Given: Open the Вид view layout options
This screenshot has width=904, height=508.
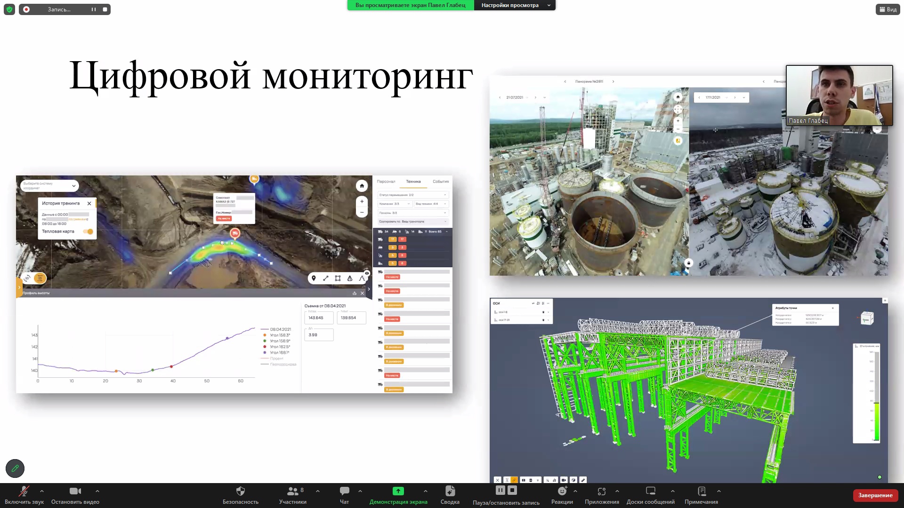Looking at the screenshot, I should pyautogui.click(x=888, y=9).
